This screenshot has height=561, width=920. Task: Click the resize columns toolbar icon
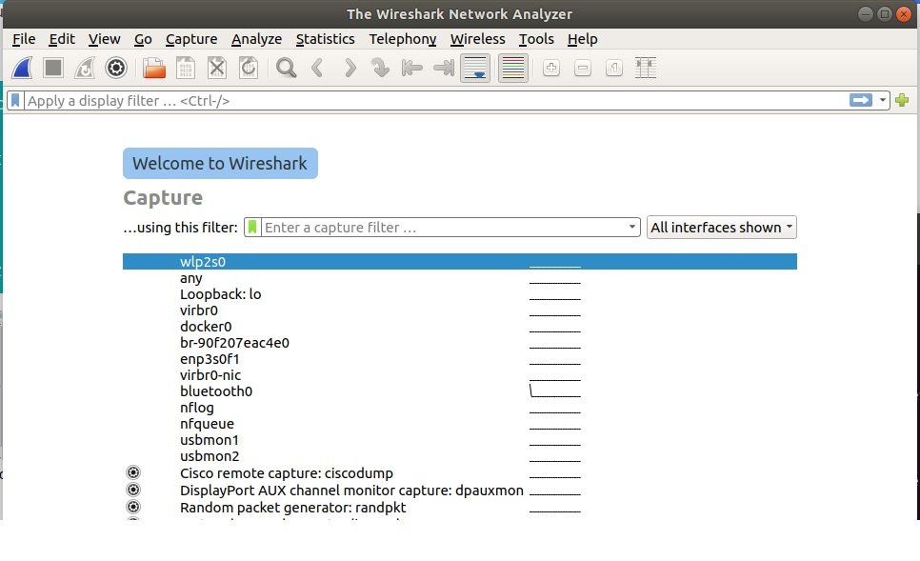tap(646, 68)
